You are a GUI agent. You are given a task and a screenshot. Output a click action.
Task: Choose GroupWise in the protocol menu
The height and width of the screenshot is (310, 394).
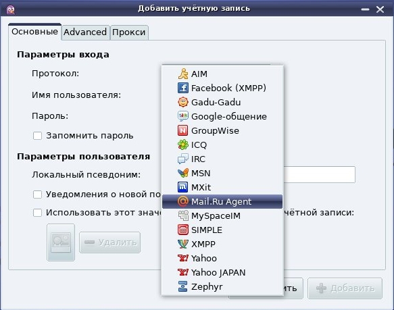click(x=222, y=130)
